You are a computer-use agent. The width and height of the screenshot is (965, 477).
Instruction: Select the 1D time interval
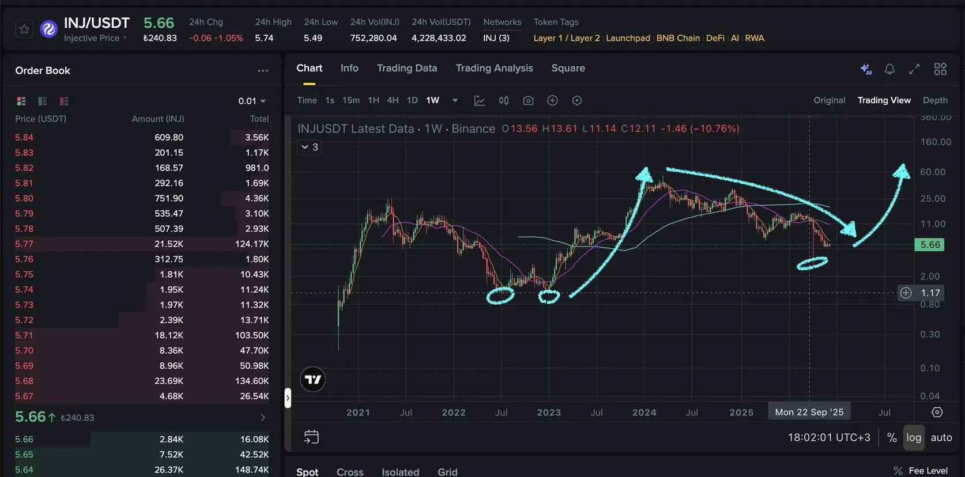click(412, 100)
